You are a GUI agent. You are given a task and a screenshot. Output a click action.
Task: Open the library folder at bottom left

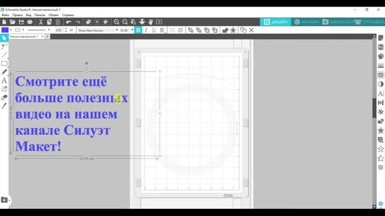[4, 200]
